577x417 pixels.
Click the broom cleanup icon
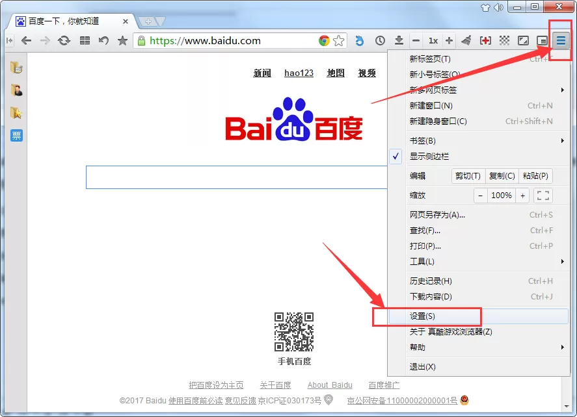point(466,40)
